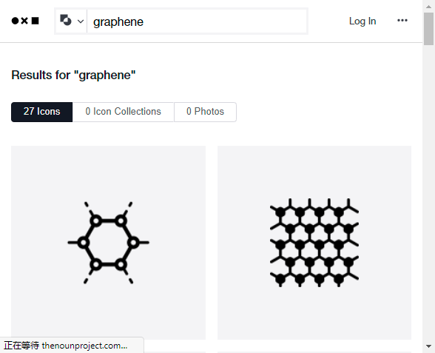Click the scrollbar up arrow

click(428, 6)
